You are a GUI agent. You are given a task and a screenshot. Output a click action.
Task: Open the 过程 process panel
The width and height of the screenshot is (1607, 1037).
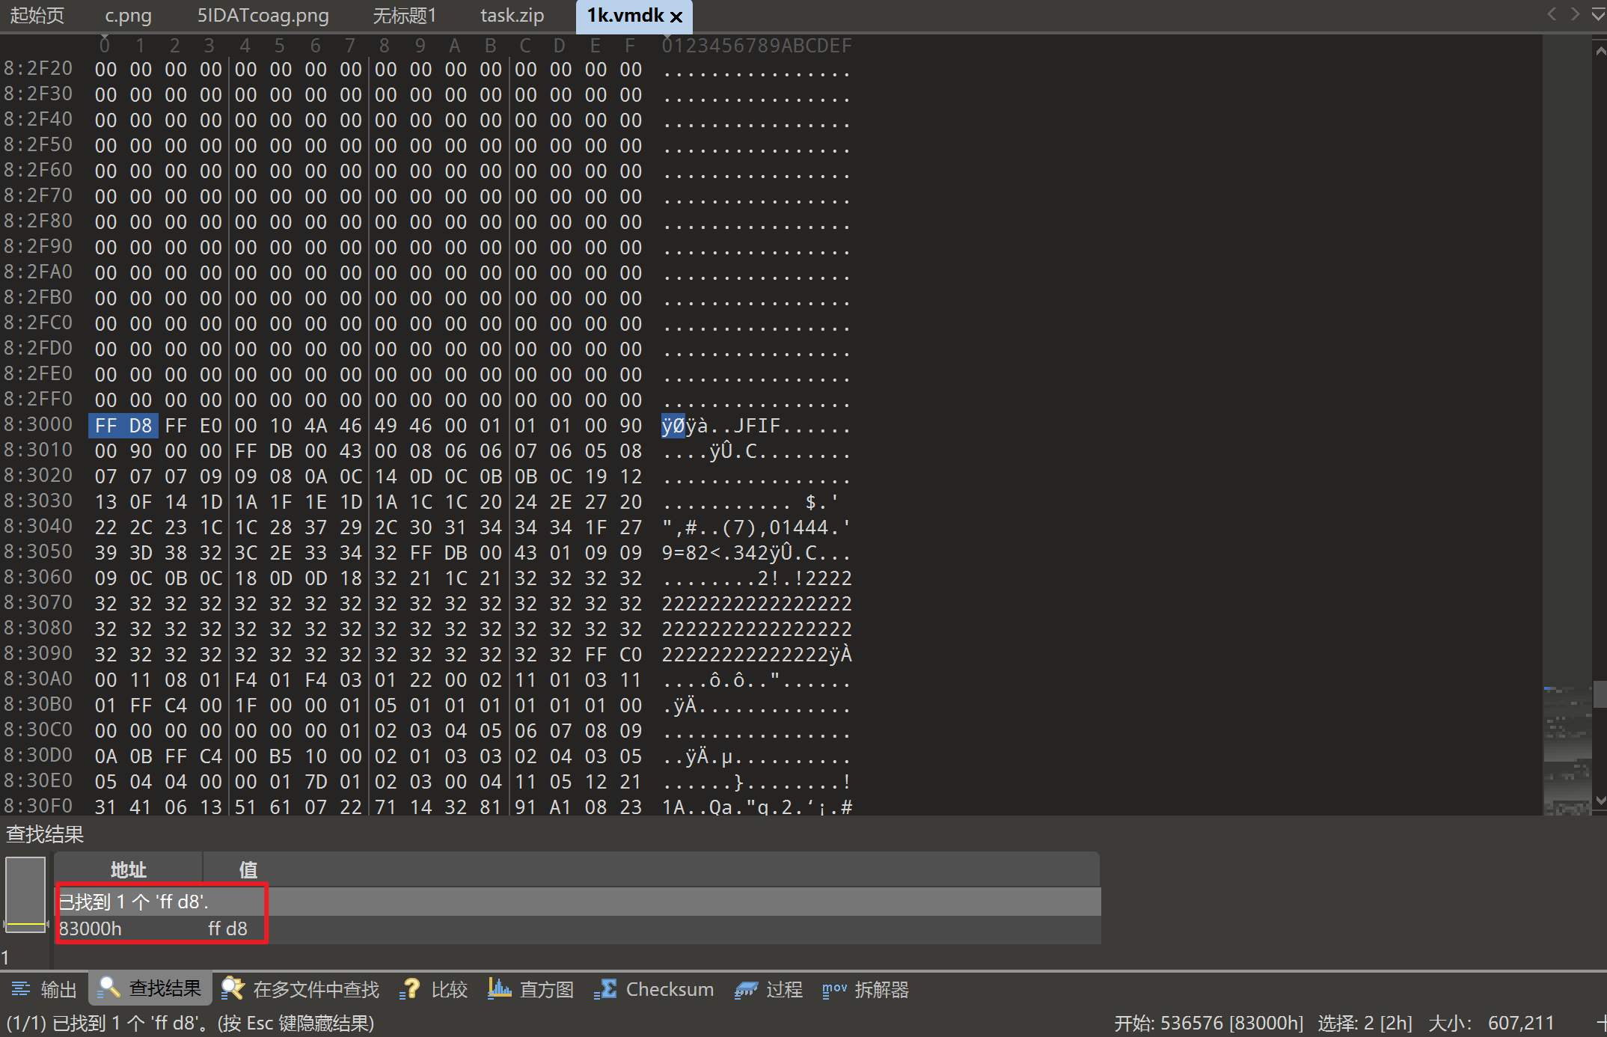point(769,989)
